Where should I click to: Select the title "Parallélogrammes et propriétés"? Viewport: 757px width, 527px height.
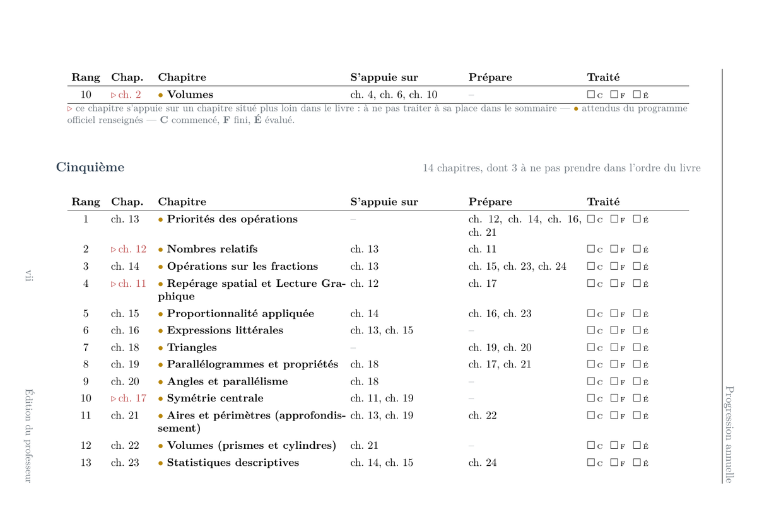[x=252, y=364]
